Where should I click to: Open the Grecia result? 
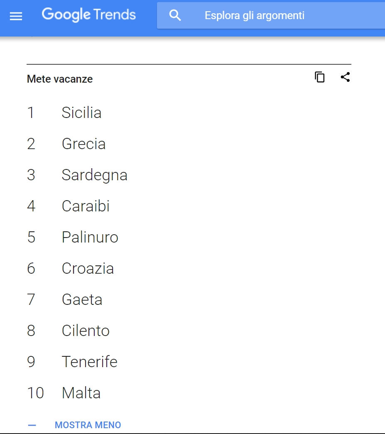(83, 144)
